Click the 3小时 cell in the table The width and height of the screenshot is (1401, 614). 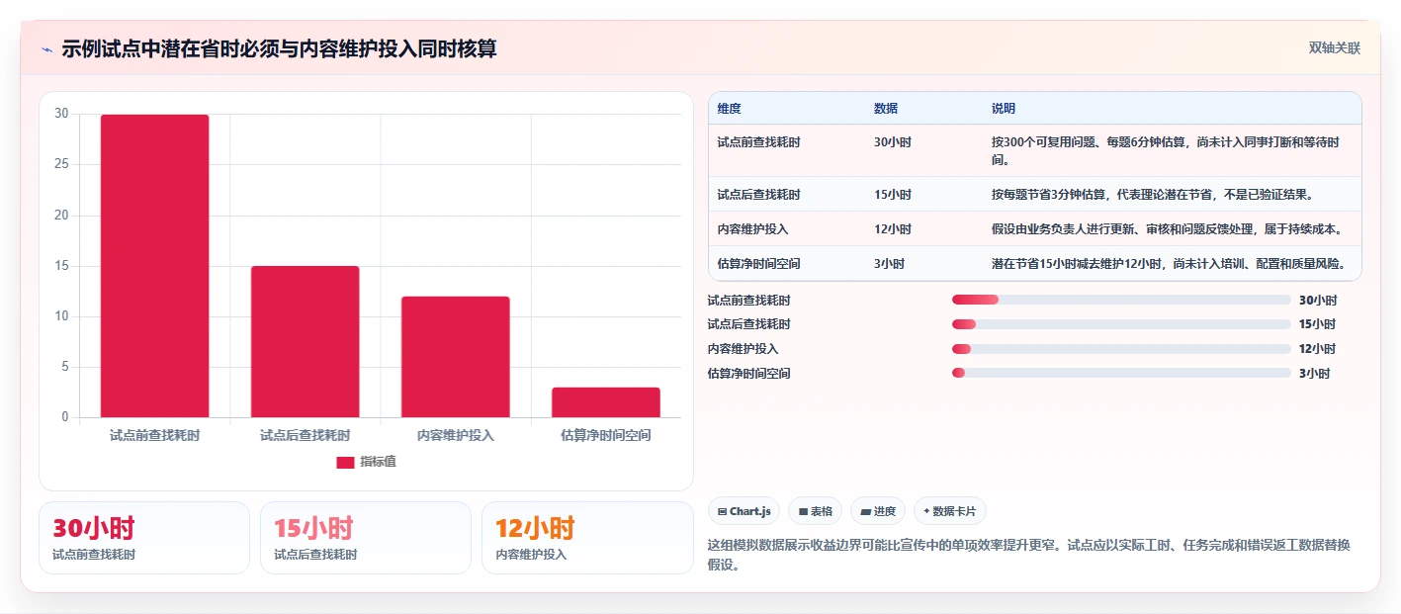889,264
